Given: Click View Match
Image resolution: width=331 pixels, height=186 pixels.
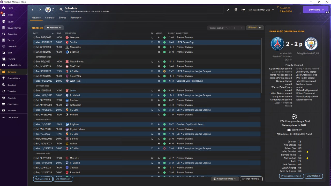Looking at the screenshot, I should pyautogui.click(x=314, y=176).
